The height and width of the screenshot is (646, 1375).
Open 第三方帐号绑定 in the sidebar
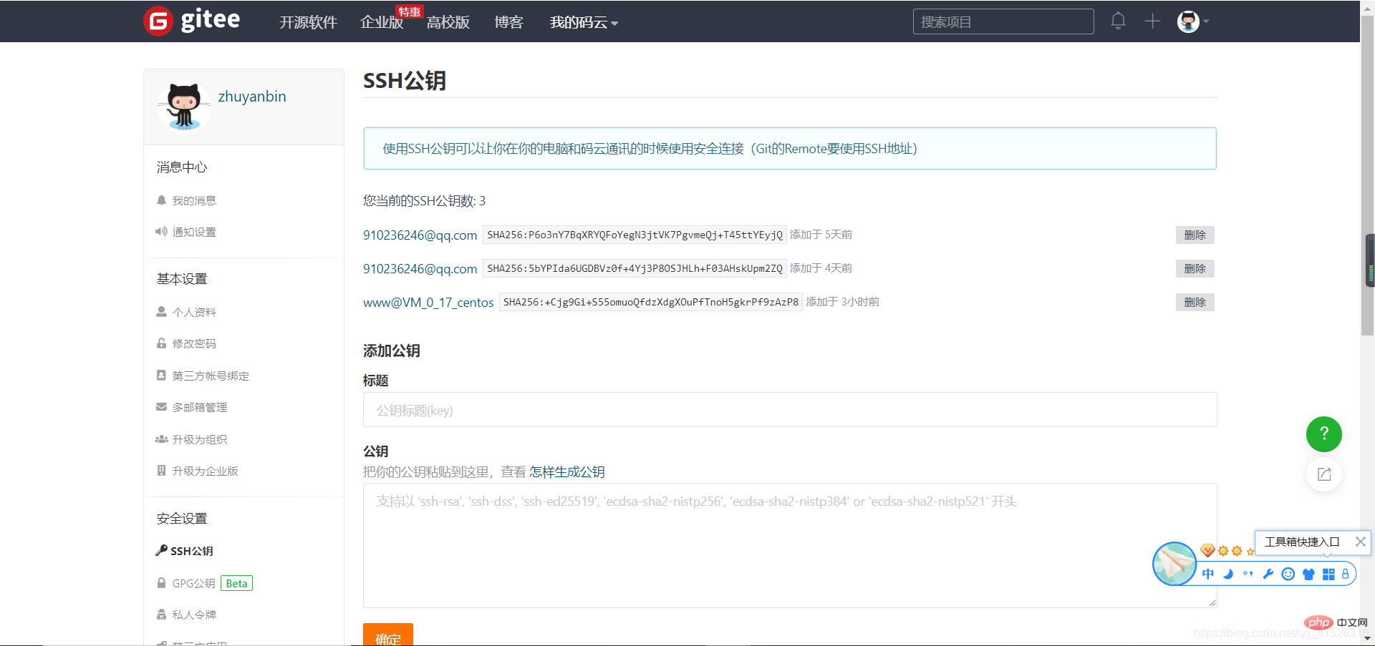(211, 376)
